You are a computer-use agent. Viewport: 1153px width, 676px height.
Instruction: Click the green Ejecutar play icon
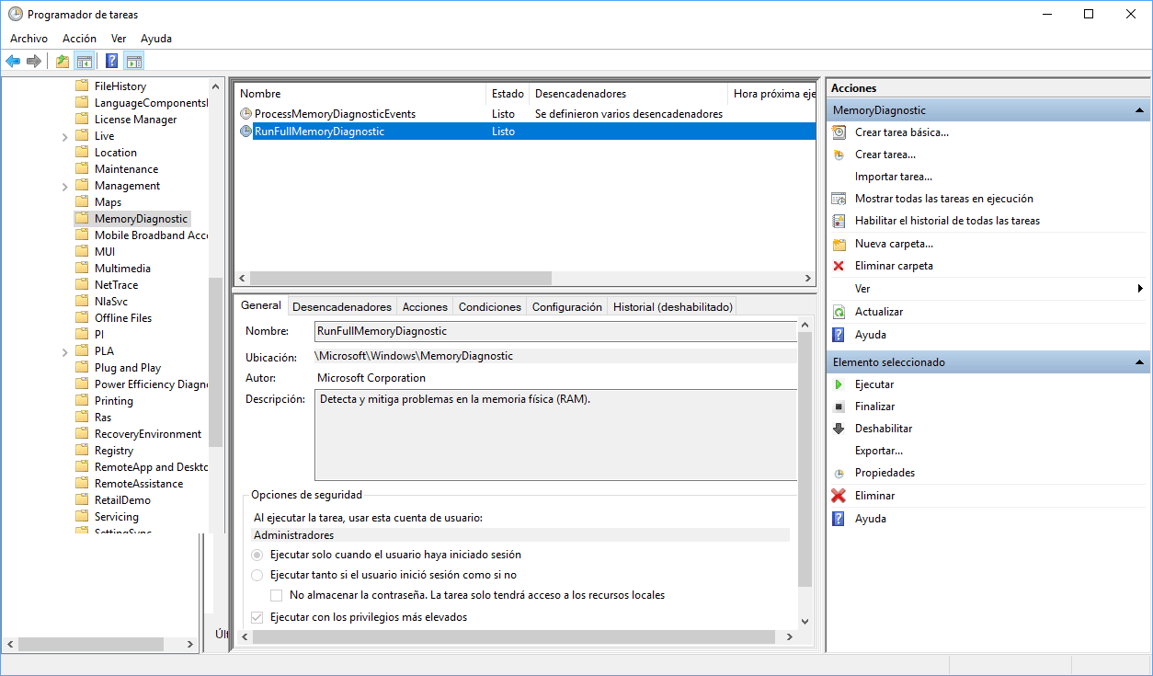click(x=839, y=384)
